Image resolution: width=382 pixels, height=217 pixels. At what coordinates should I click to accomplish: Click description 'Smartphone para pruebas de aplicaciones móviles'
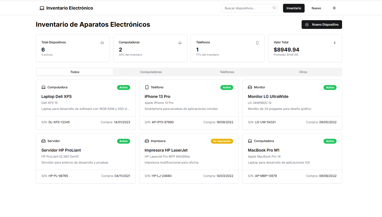pyautogui.click(x=181, y=109)
